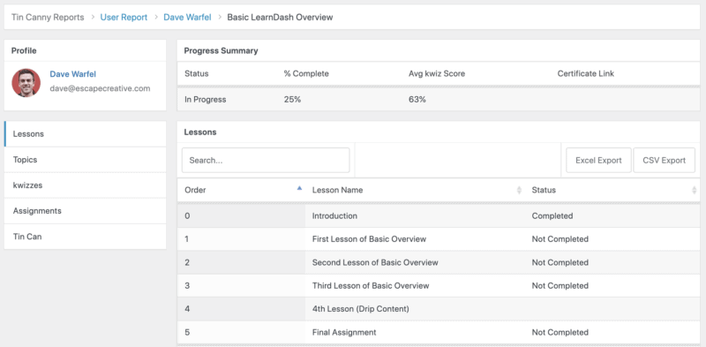This screenshot has width=706, height=347.
Task: Sort by the Lesson Name column arrows
Action: tap(519, 190)
